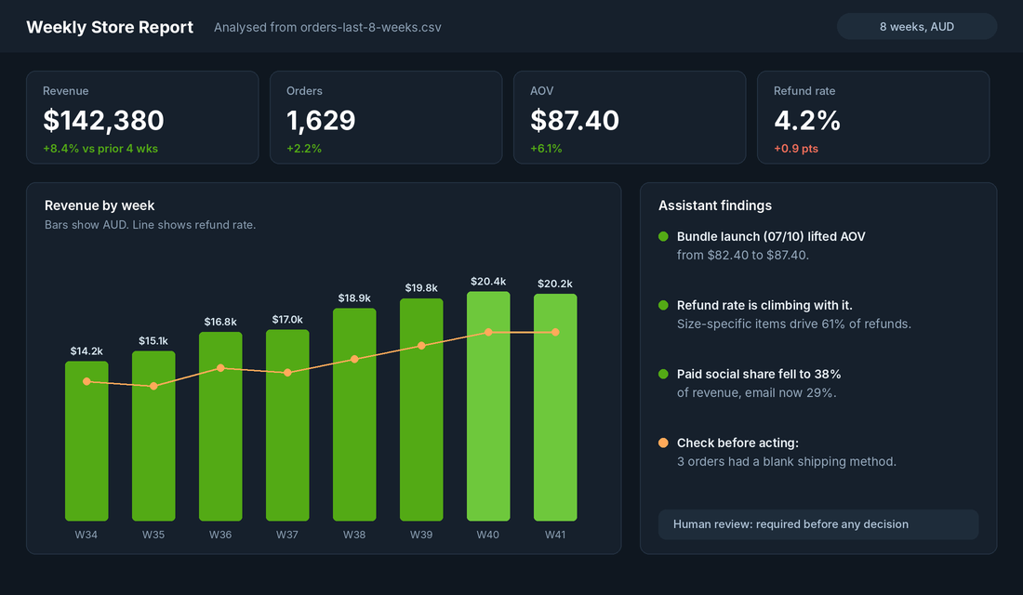The height and width of the screenshot is (595, 1023).
Task: Click the W34 refund rate line point
Action: pos(86,382)
